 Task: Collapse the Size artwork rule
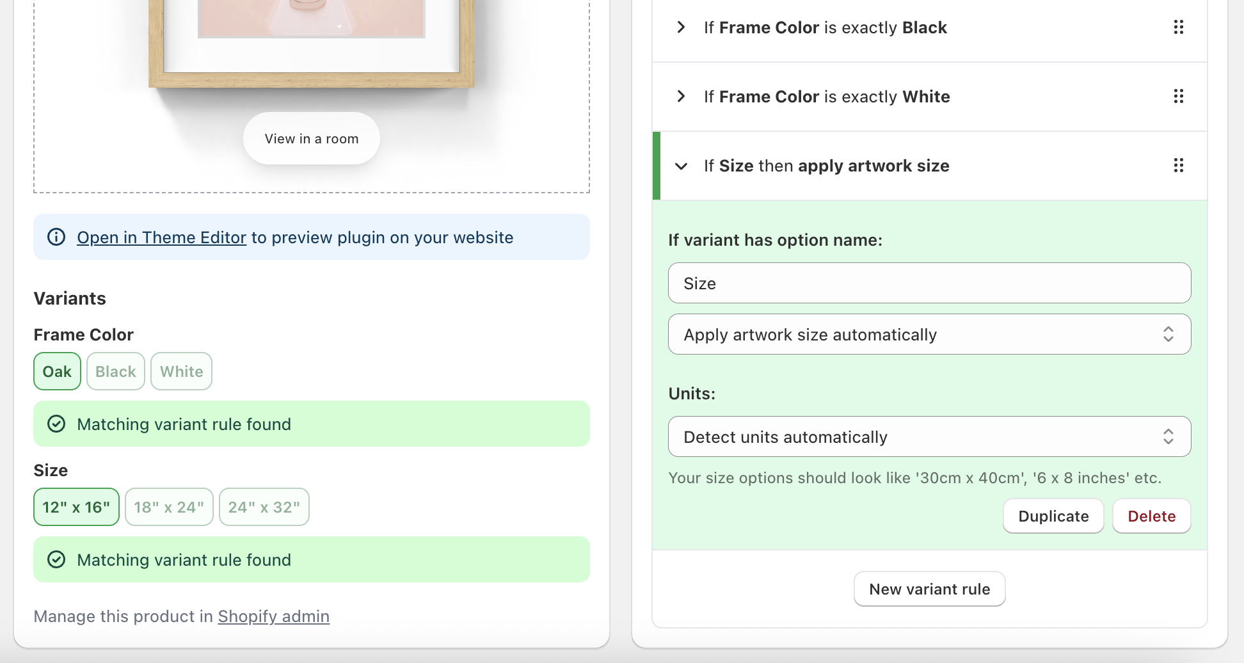(682, 166)
